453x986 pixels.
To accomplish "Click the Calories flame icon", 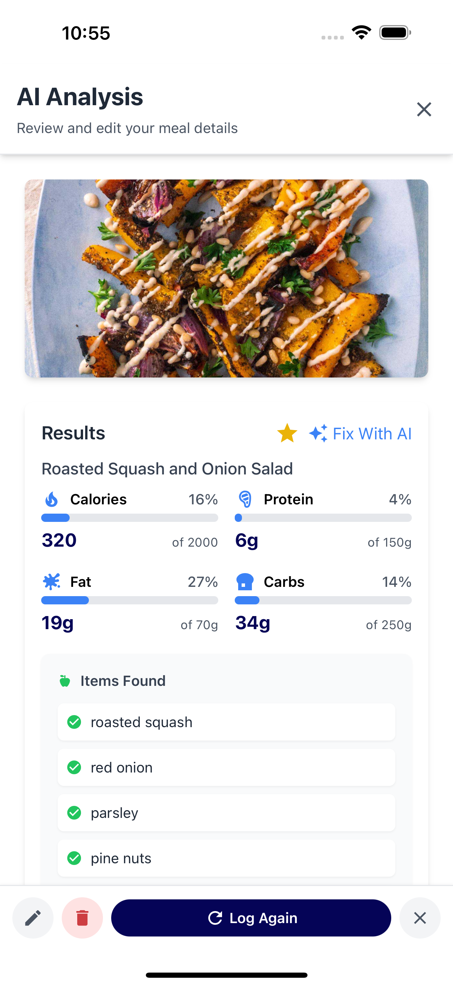I will (51, 499).
